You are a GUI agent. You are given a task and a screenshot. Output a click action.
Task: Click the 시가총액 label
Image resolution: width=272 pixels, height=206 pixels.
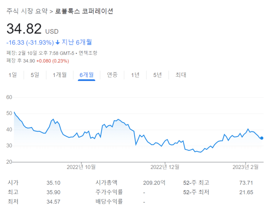click(x=106, y=183)
